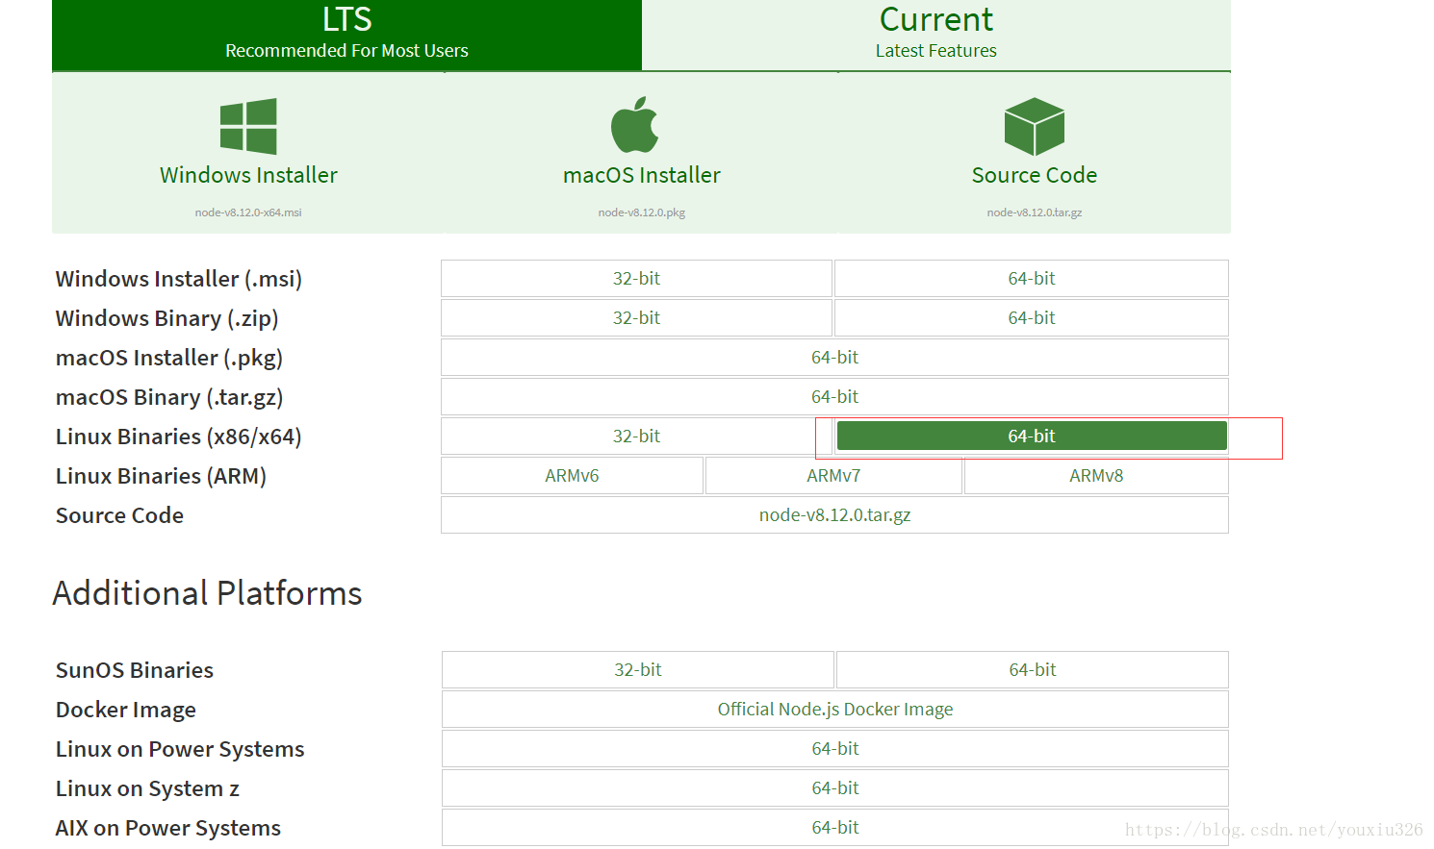Open the Source Code heading link
The height and width of the screenshot is (849, 1434).
[1035, 175]
